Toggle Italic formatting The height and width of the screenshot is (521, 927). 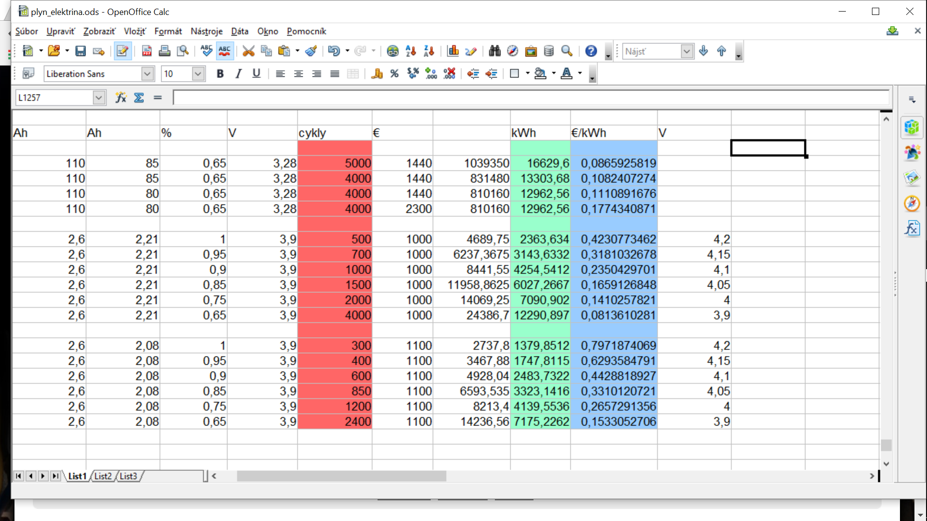coord(238,74)
